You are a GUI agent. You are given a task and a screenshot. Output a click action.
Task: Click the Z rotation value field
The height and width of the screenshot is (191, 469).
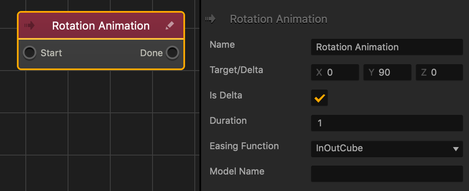click(x=439, y=73)
